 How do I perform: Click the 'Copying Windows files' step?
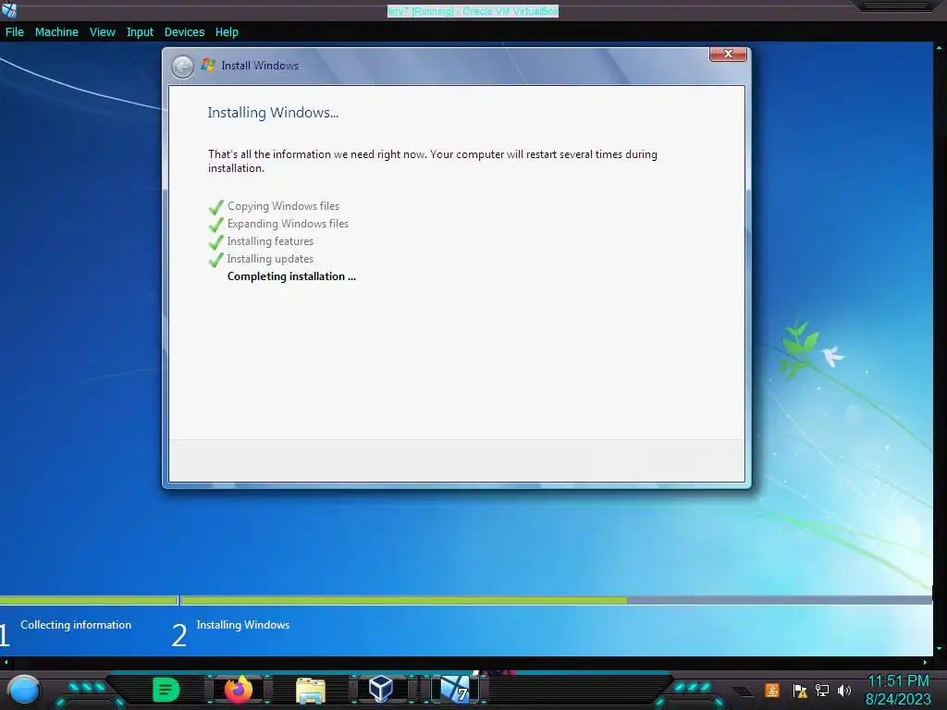(283, 206)
